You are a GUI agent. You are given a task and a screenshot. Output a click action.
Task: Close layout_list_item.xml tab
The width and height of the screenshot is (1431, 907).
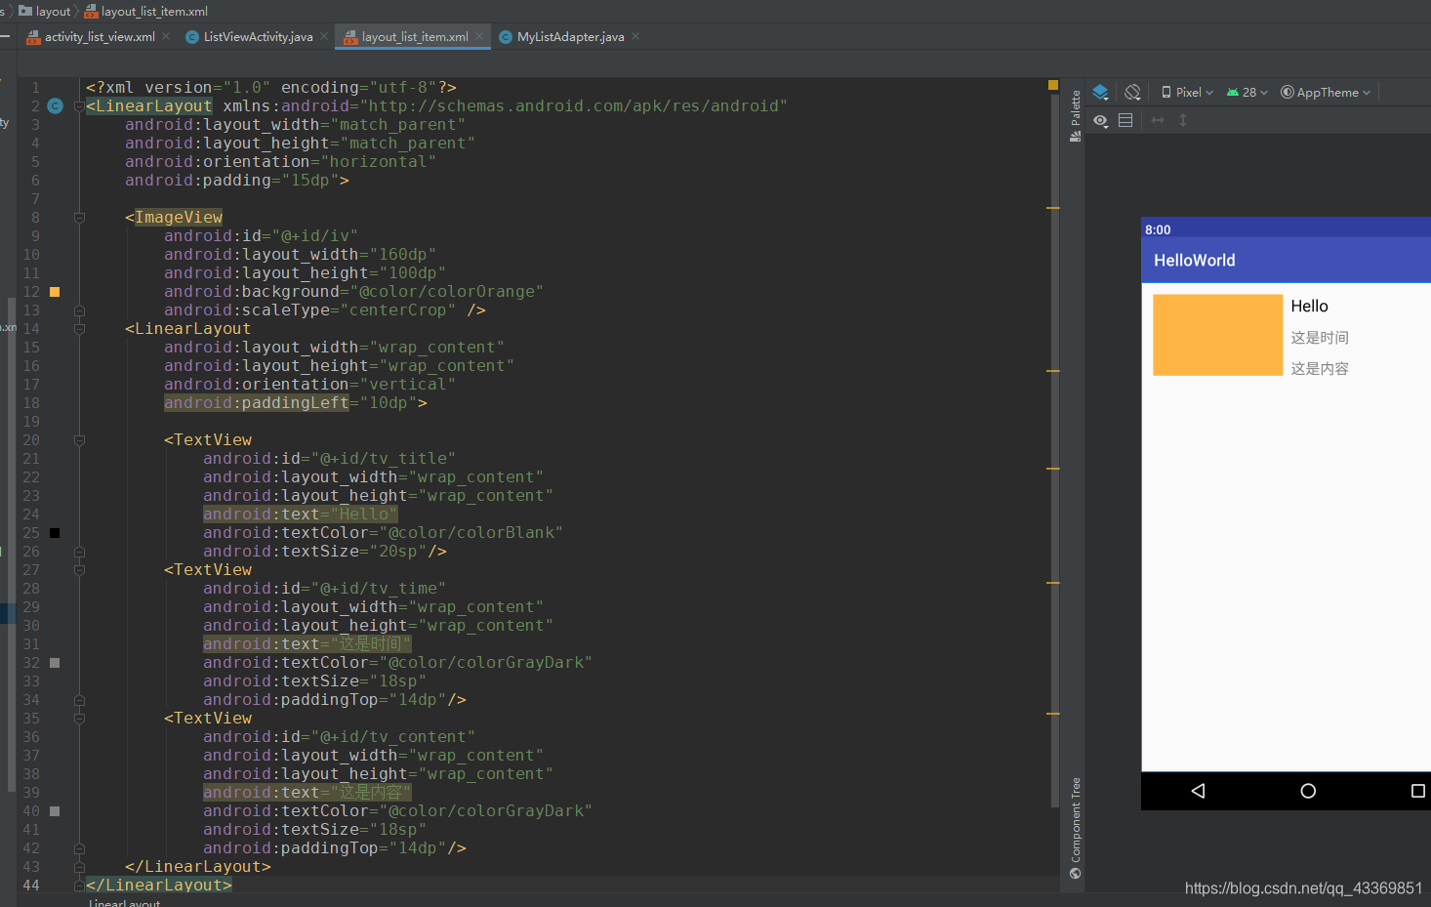tap(479, 37)
